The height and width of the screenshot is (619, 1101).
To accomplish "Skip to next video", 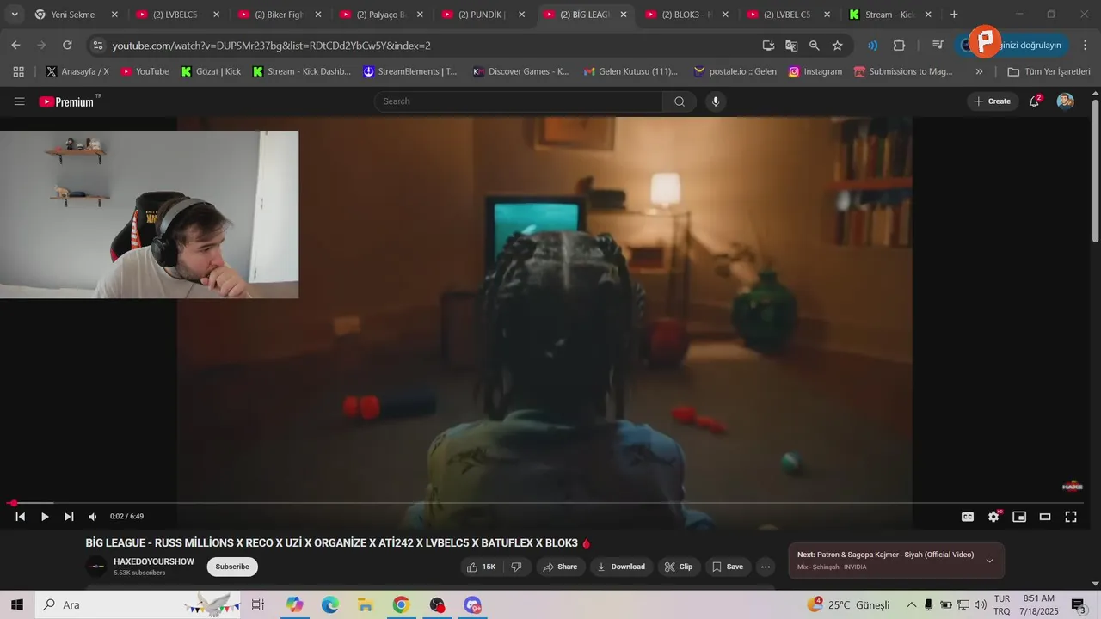I will click(69, 517).
